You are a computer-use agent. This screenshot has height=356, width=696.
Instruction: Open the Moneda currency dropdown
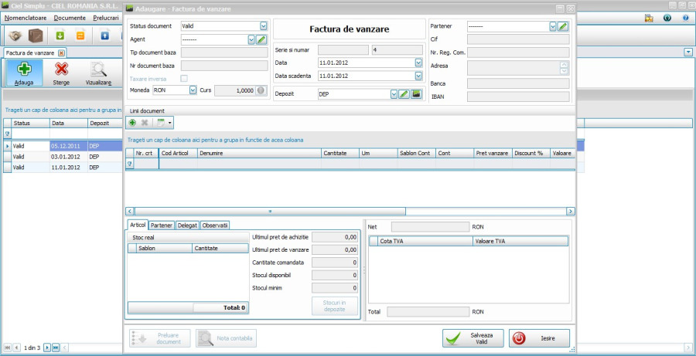click(x=193, y=90)
